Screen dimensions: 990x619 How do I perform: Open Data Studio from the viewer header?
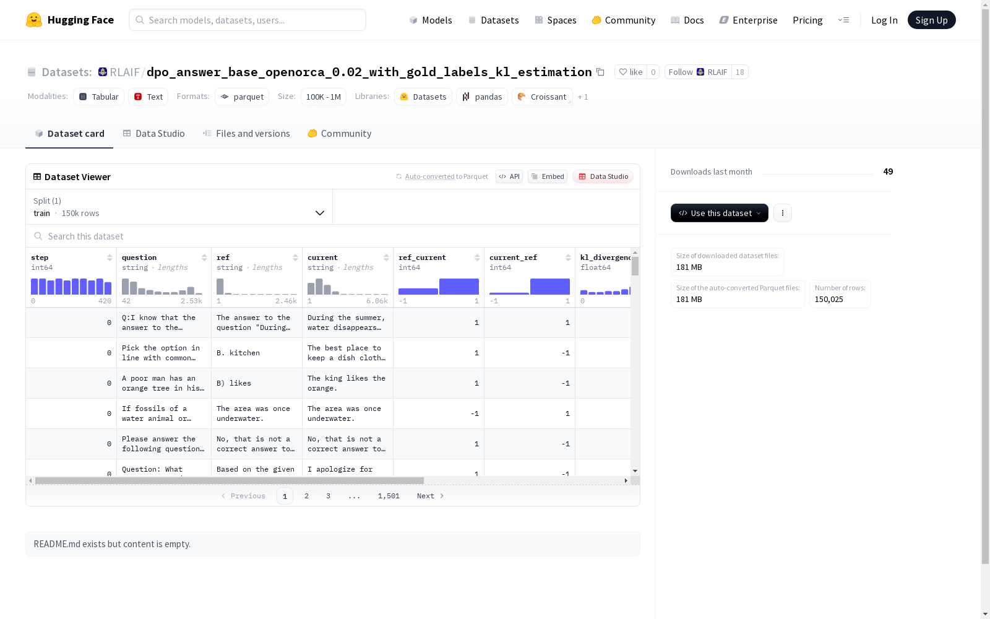(603, 176)
